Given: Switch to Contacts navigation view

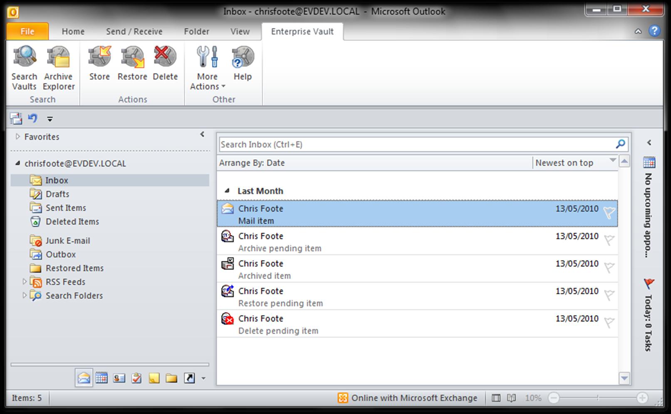Looking at the screenshot, I should [x=119, y=378].
